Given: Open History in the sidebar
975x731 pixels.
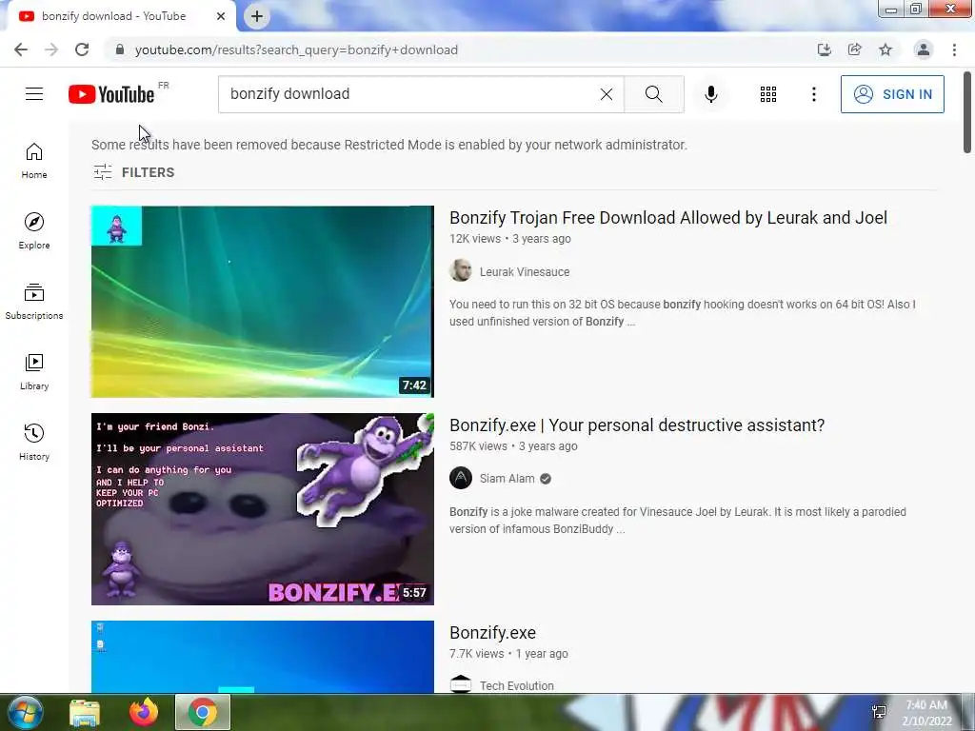Looking at the screenshot, I should coord(34,442).
